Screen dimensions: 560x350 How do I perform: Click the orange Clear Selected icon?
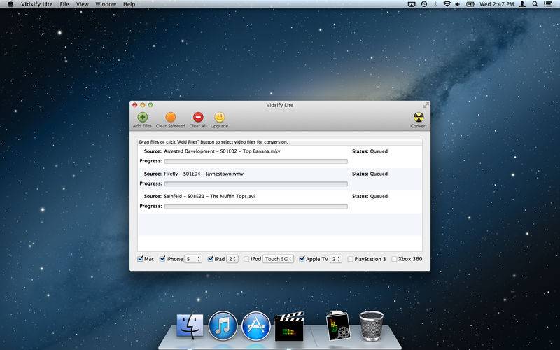tap(171, 117)
